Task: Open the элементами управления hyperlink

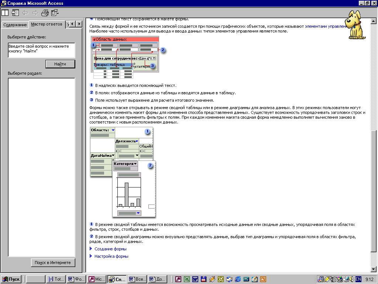Action: tap(326, 26)
